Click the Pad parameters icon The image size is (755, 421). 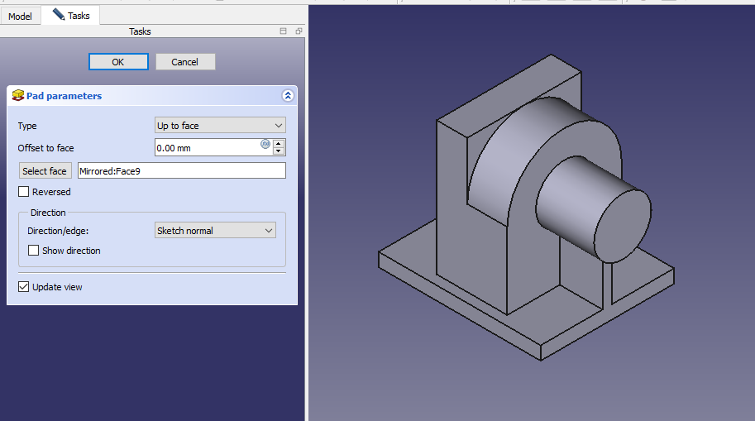18,96
